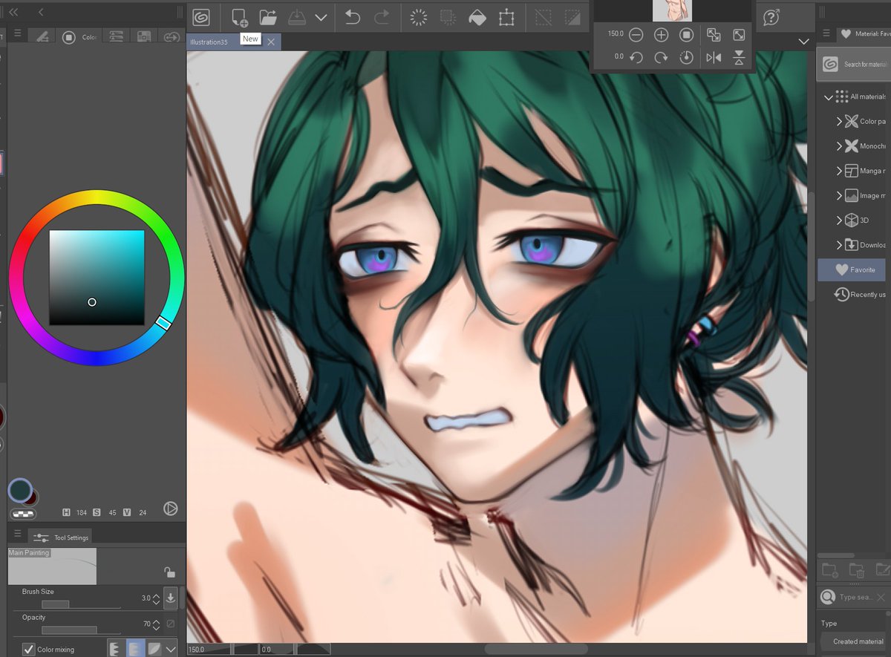Click the Deselect icon
The image size is (891, 657).
544,17
